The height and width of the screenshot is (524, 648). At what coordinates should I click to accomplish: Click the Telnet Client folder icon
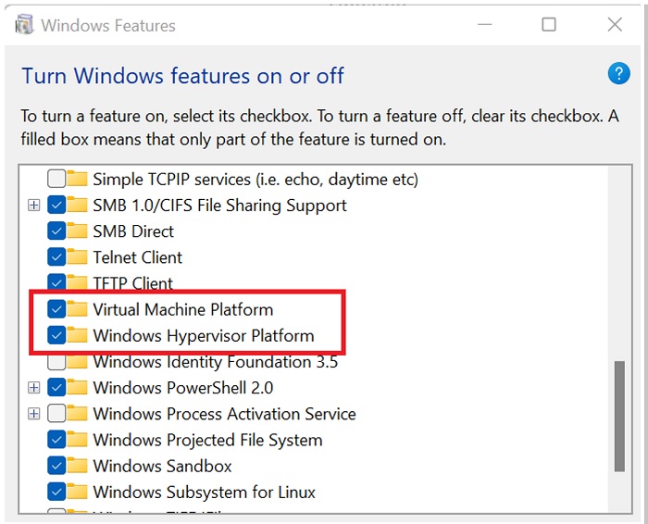(x=77, y=257)
